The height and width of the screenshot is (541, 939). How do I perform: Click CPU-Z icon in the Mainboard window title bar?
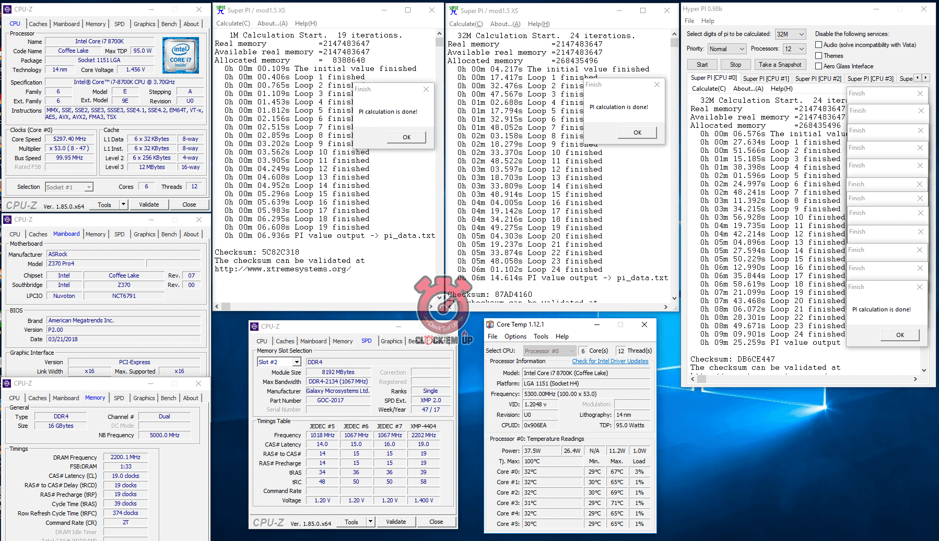coord(7,220)
